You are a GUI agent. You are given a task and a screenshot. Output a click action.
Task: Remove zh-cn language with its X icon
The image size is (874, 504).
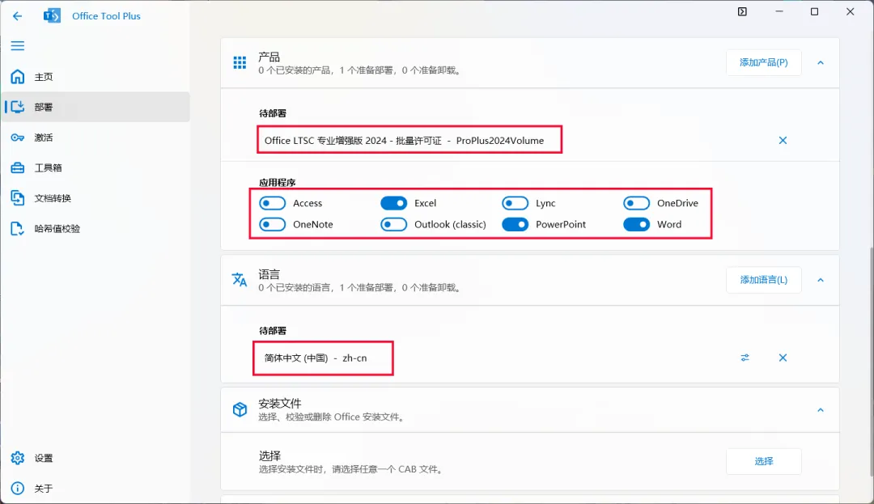(x=783, y=358)
